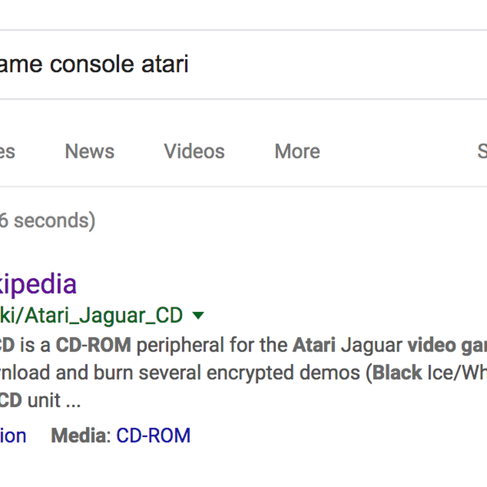Click the gray "seconds)" result stats text

[x=55, y=221]
